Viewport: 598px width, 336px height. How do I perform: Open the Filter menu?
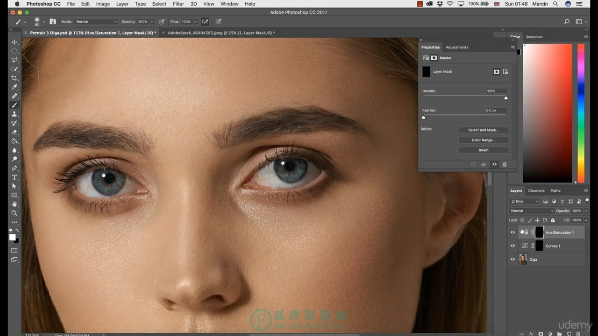coord(178,4)
